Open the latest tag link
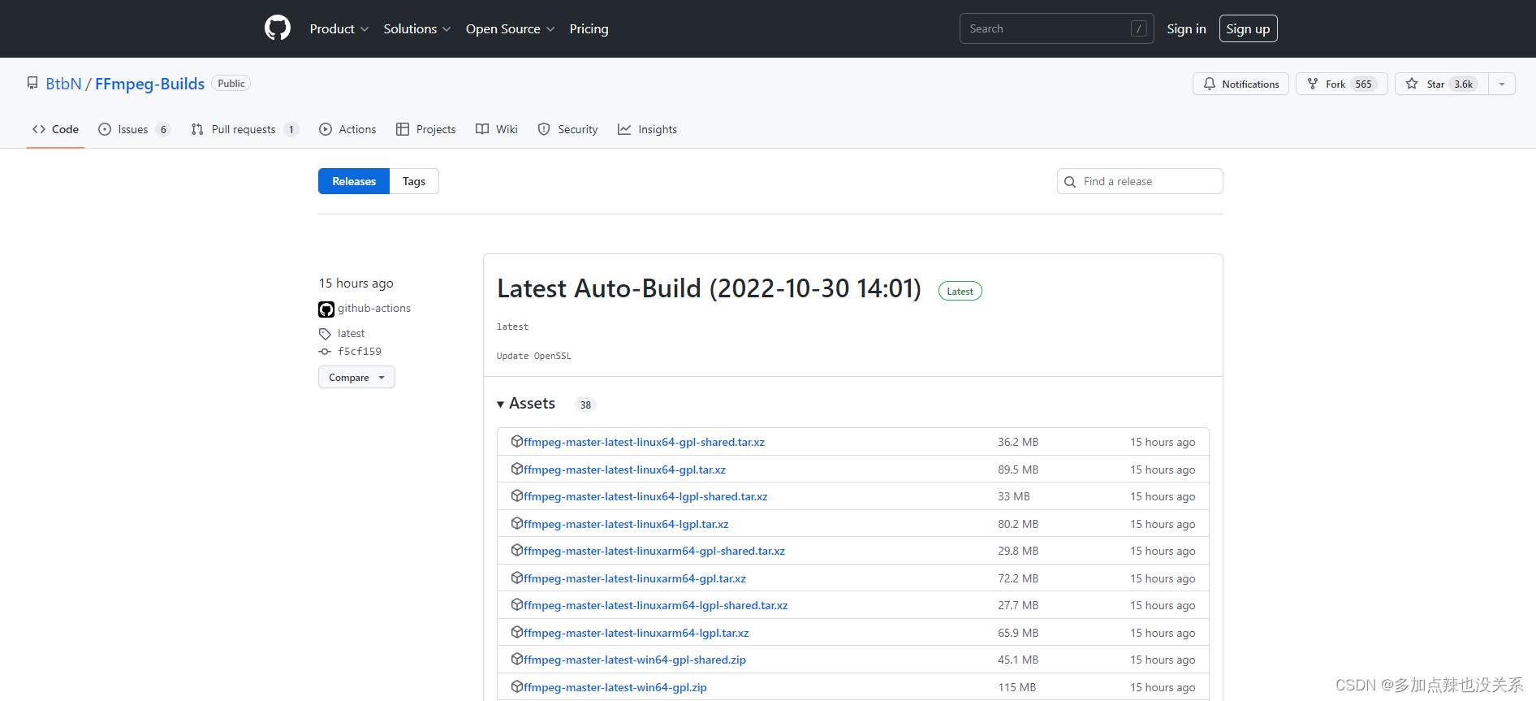This screenshot has height=701, width=1536. (x=351, y=333)
